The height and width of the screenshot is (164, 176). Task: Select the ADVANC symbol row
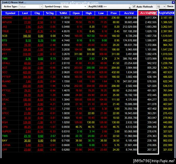click(88, 18)
